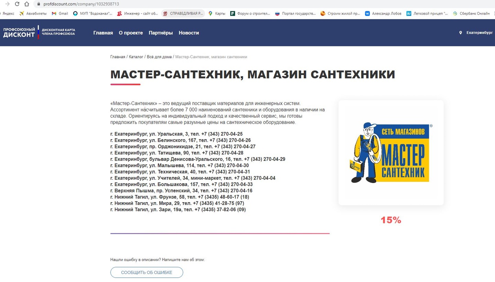Click the browser forward arrow
The image size is (495, 282).
[8, 4]
